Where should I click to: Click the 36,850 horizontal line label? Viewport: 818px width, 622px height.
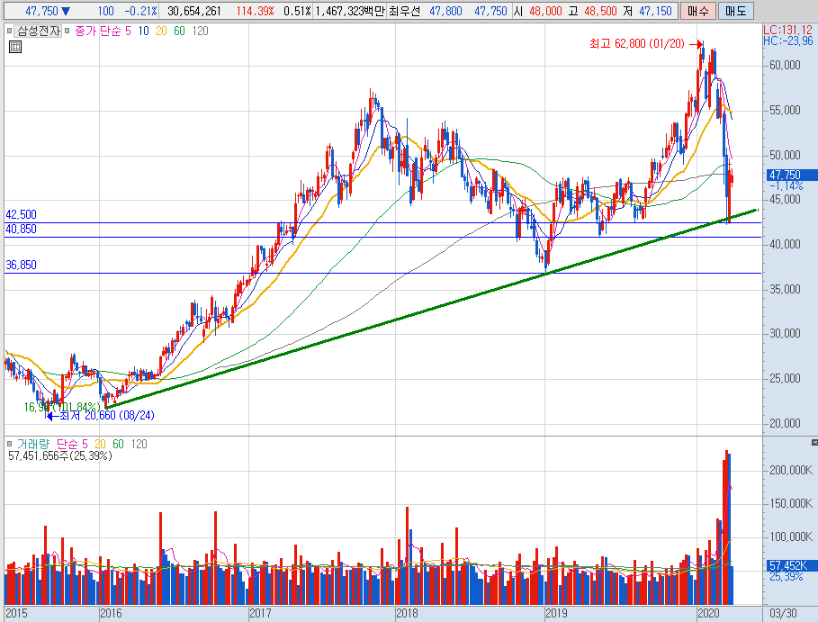[21, 265]
